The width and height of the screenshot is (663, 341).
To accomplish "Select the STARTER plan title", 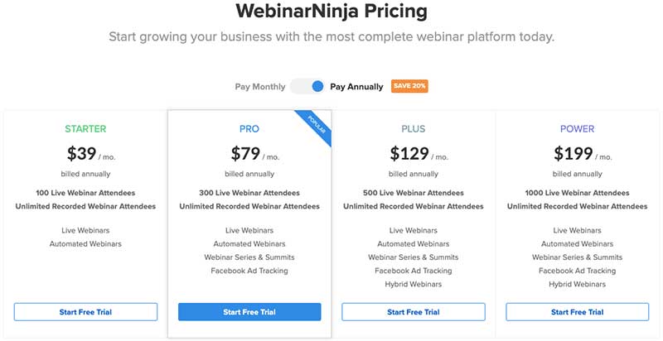I will pyautogui.click(x=85, y=129).
